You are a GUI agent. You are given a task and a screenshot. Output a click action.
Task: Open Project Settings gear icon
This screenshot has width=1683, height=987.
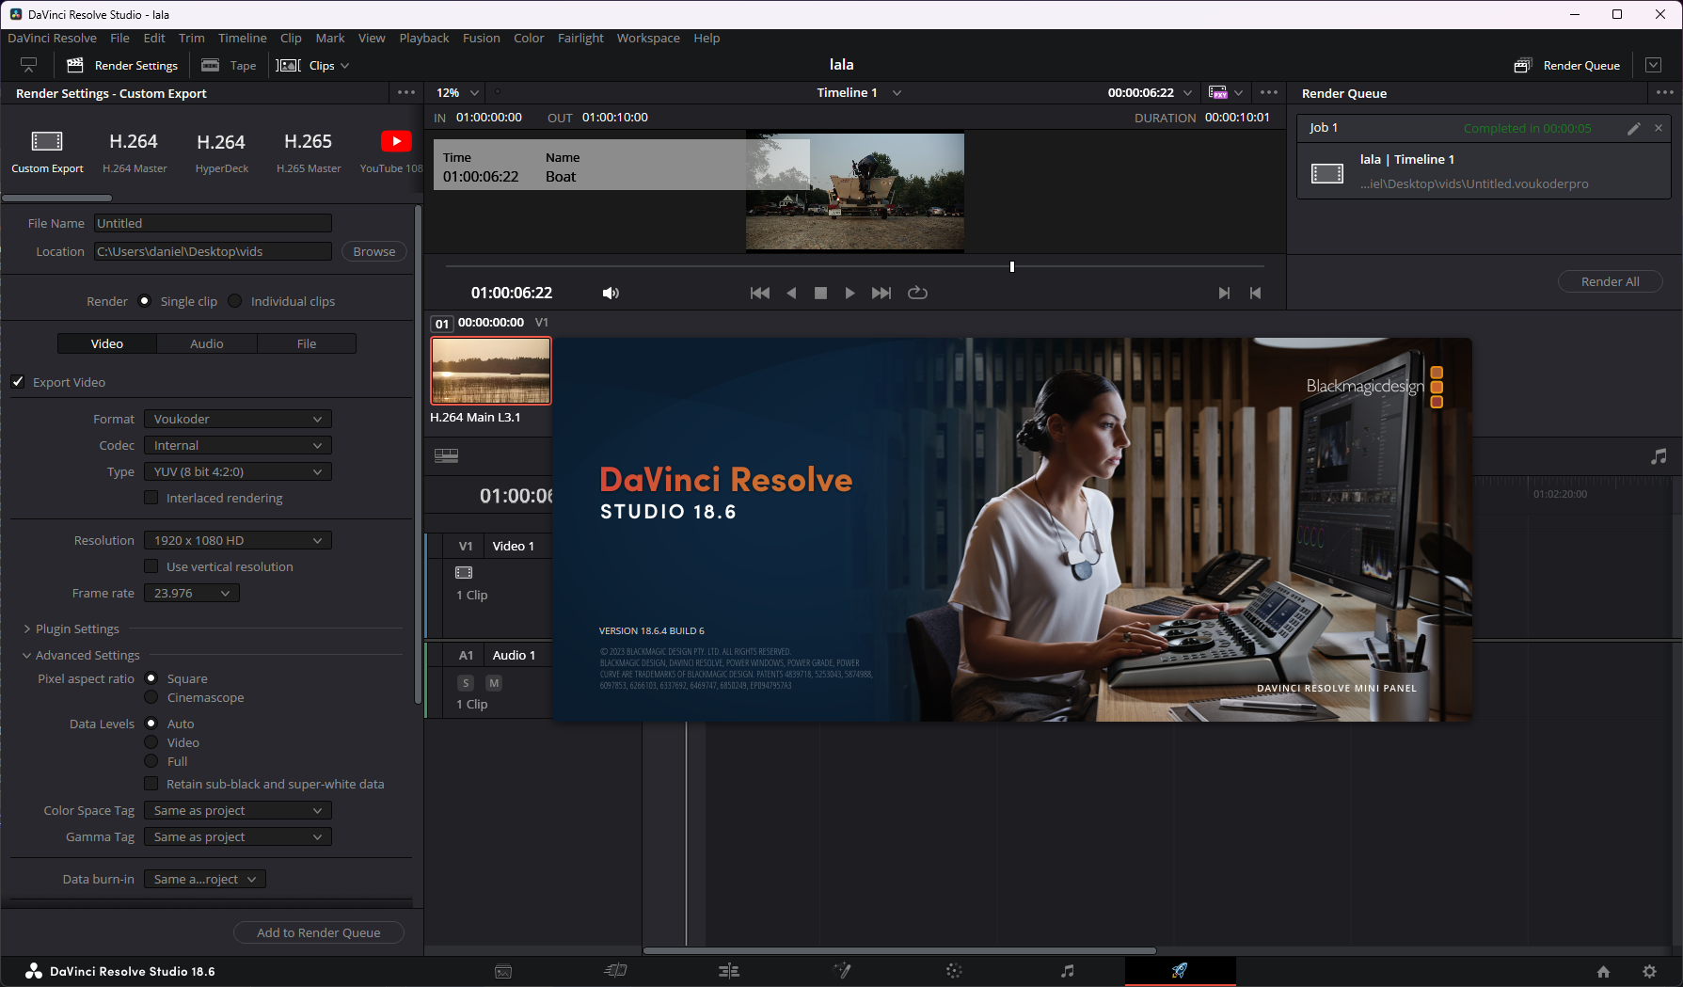pyautogui.click(x=1649, y=971)
